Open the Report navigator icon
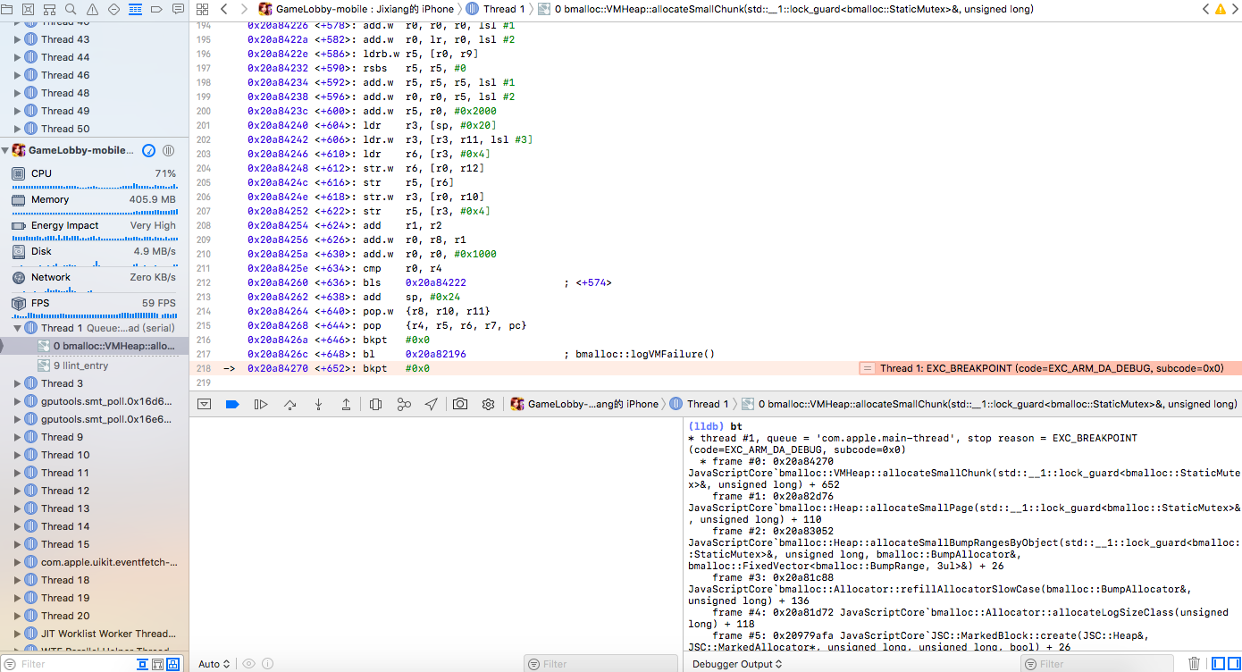1242x672 pixels. coord(177,9)
